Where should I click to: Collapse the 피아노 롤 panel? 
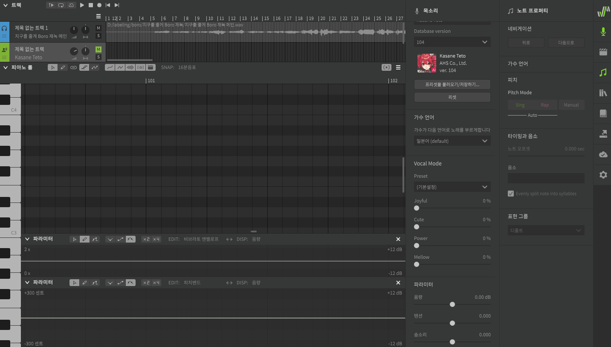[x=5, y=67]
